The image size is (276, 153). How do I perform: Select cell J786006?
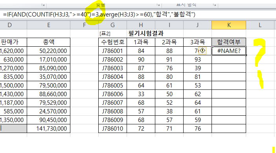[x=113, y=94]
